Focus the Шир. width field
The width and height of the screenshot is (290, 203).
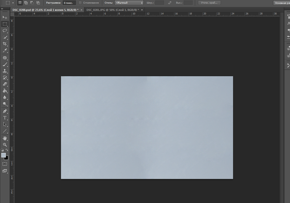[159, 3]
